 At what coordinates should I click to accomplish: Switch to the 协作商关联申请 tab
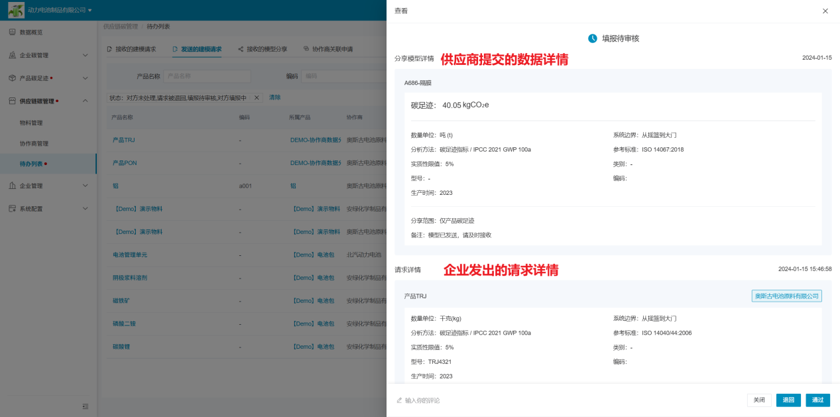click(328, 49)
